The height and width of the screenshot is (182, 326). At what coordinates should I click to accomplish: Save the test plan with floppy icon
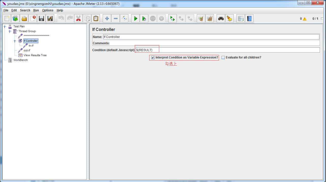tap(41, 18)
